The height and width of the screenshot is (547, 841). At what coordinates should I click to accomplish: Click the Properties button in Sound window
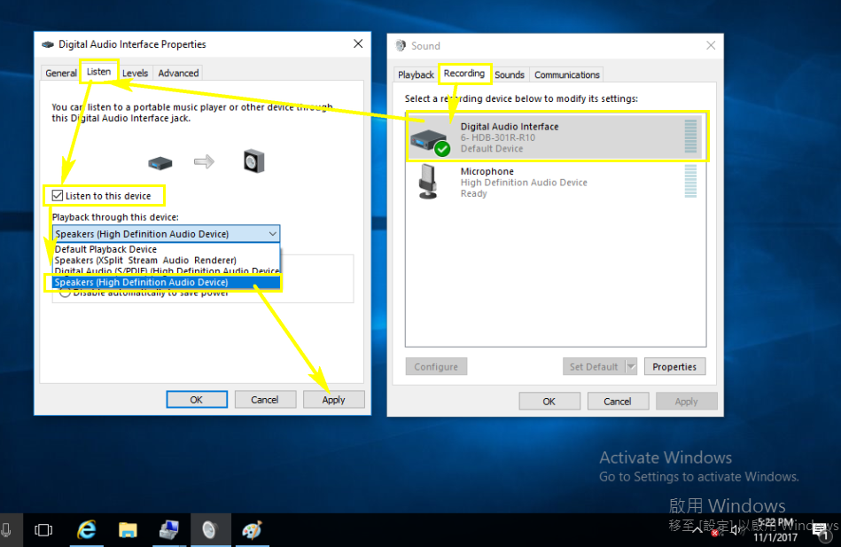674,367
